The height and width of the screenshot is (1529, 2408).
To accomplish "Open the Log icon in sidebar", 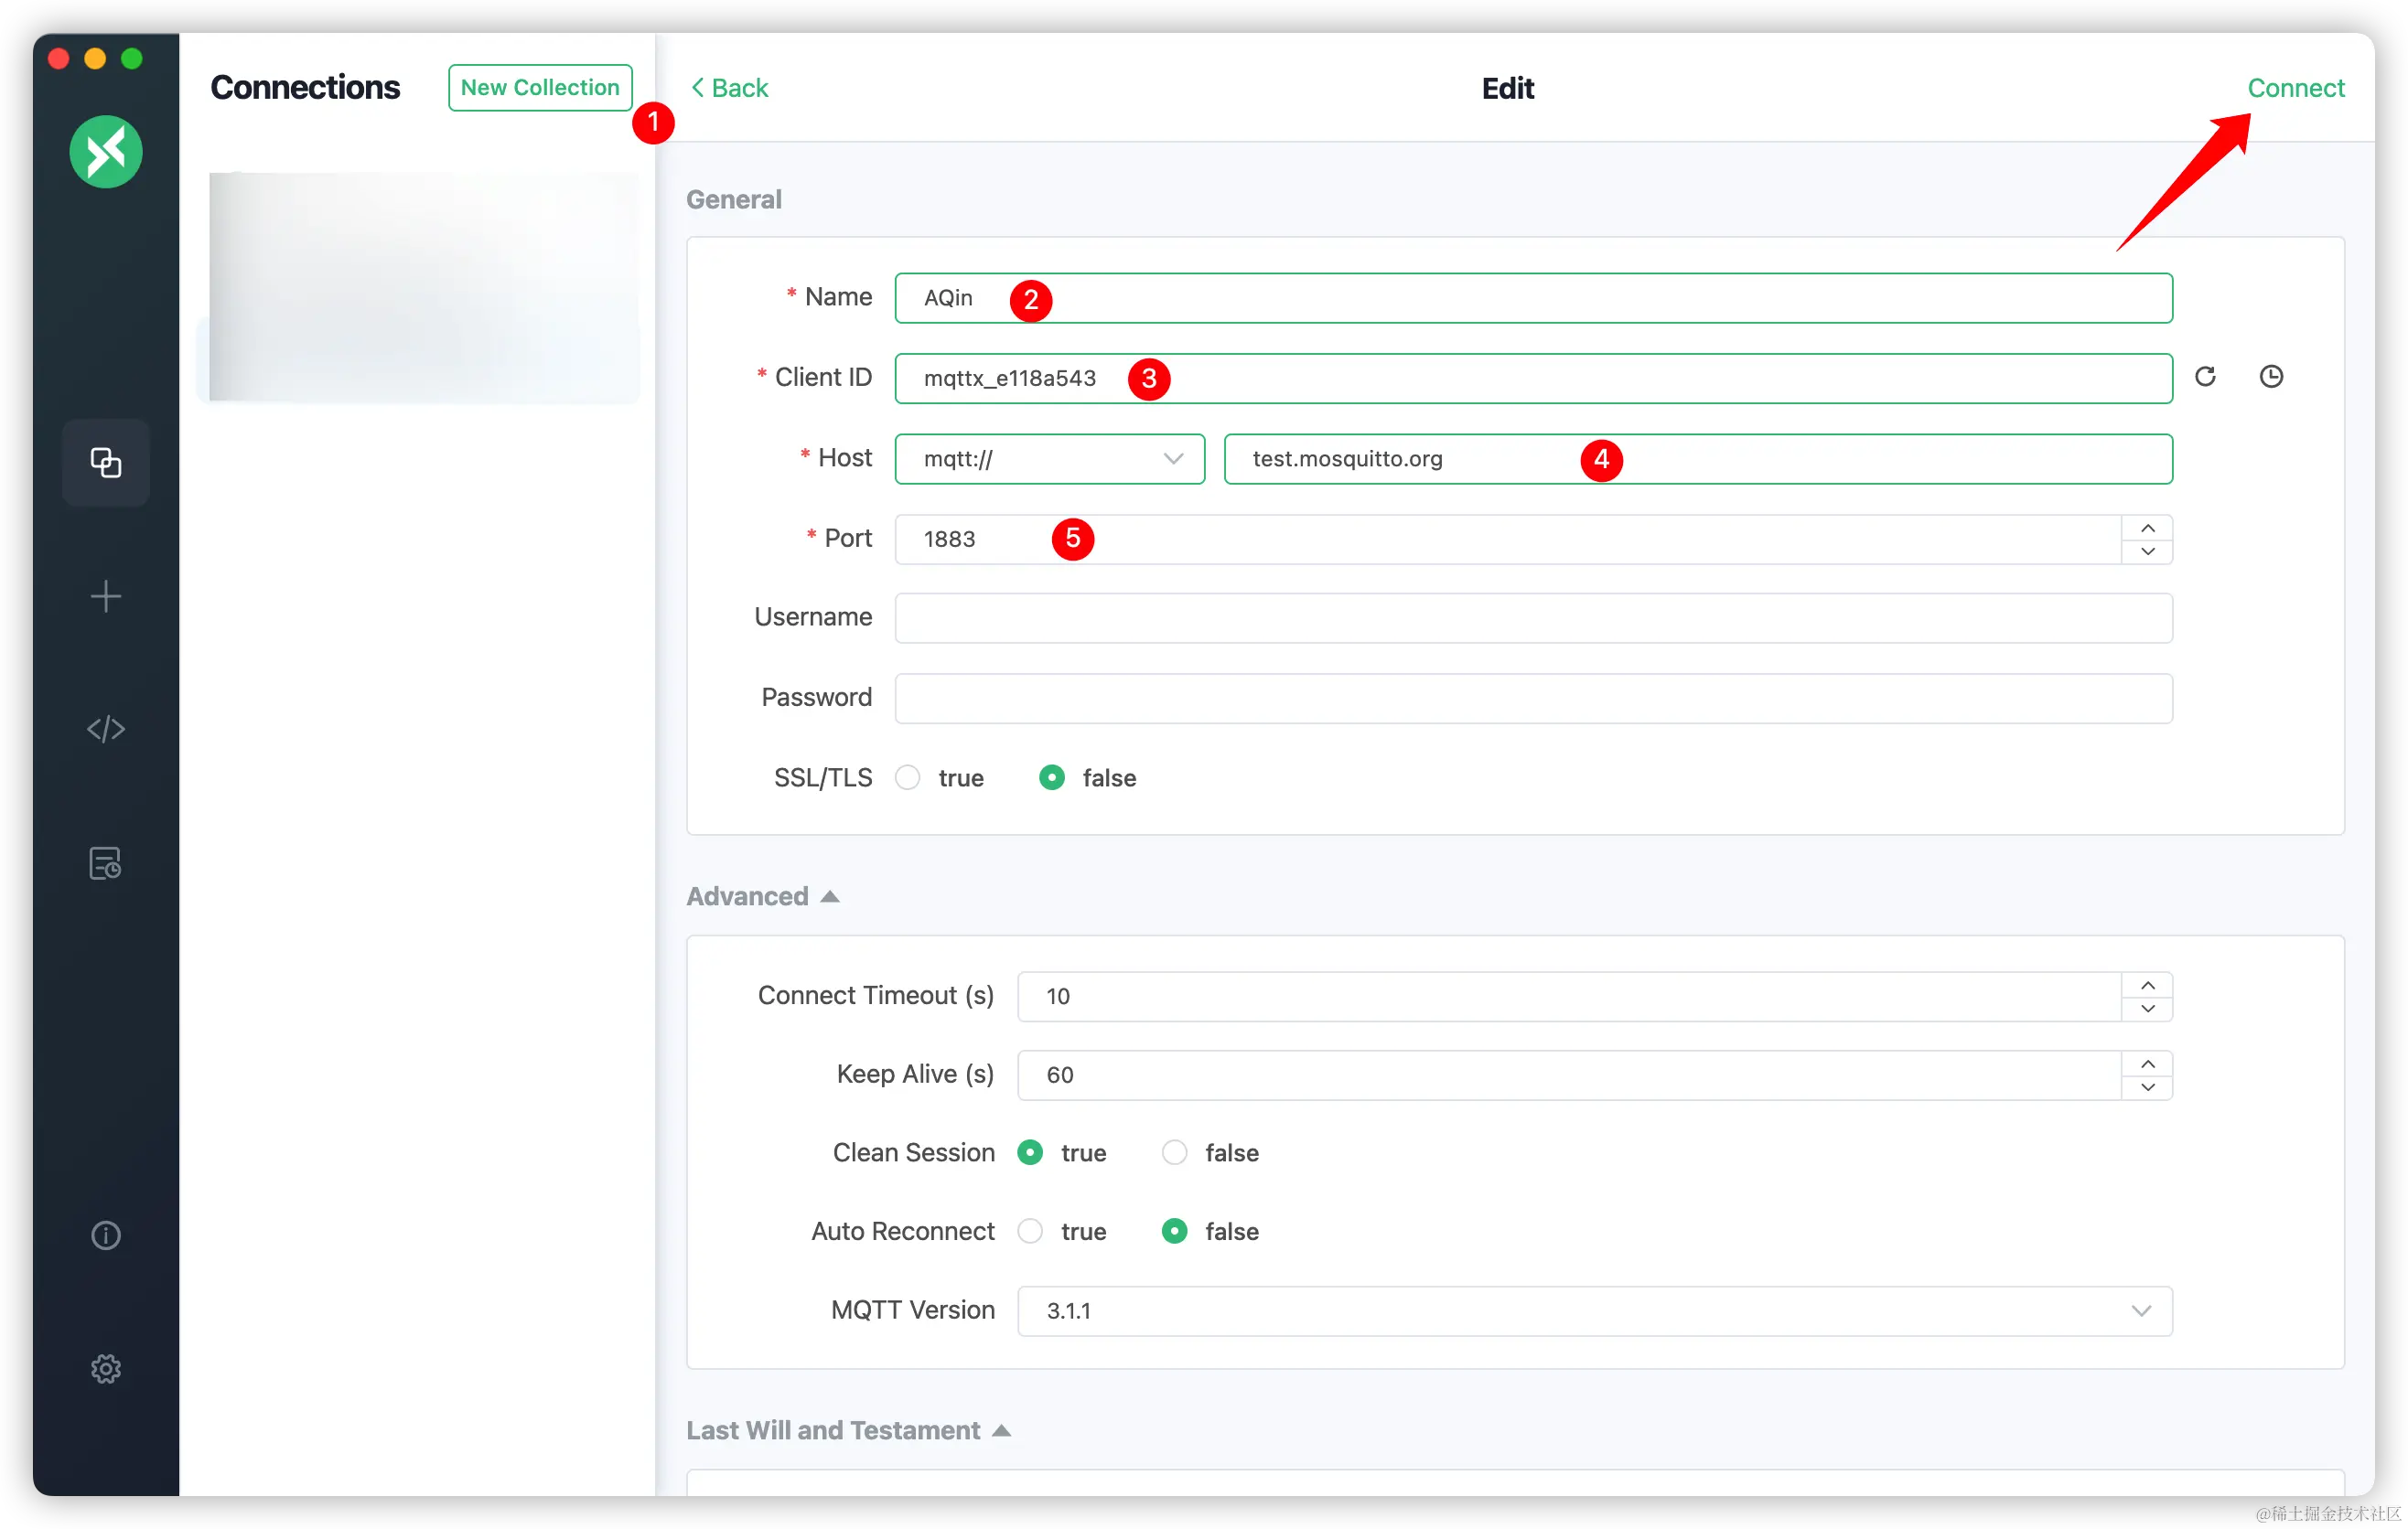I will pos(105,863).
